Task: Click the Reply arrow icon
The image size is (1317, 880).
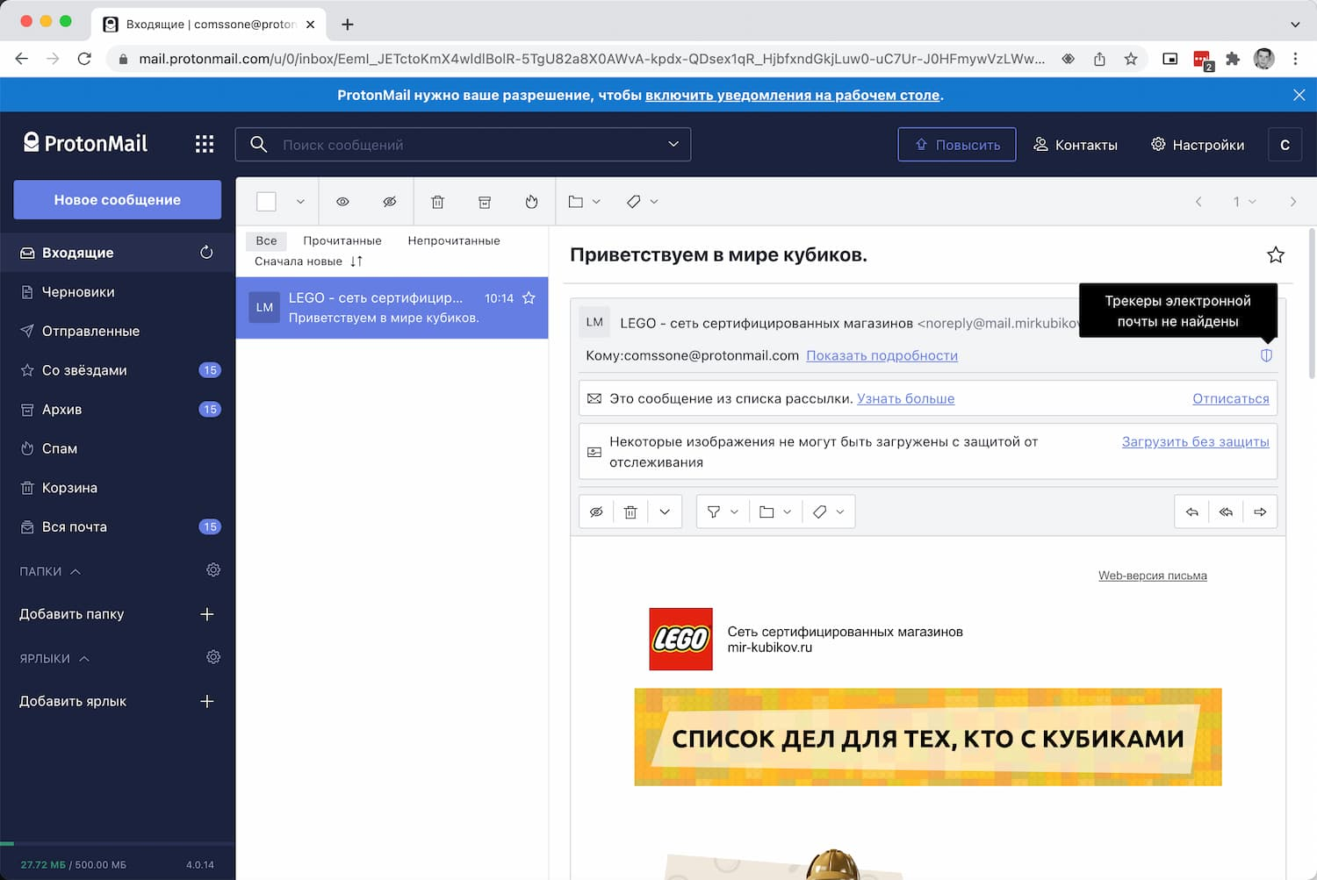Action: tap(1191, 512)
